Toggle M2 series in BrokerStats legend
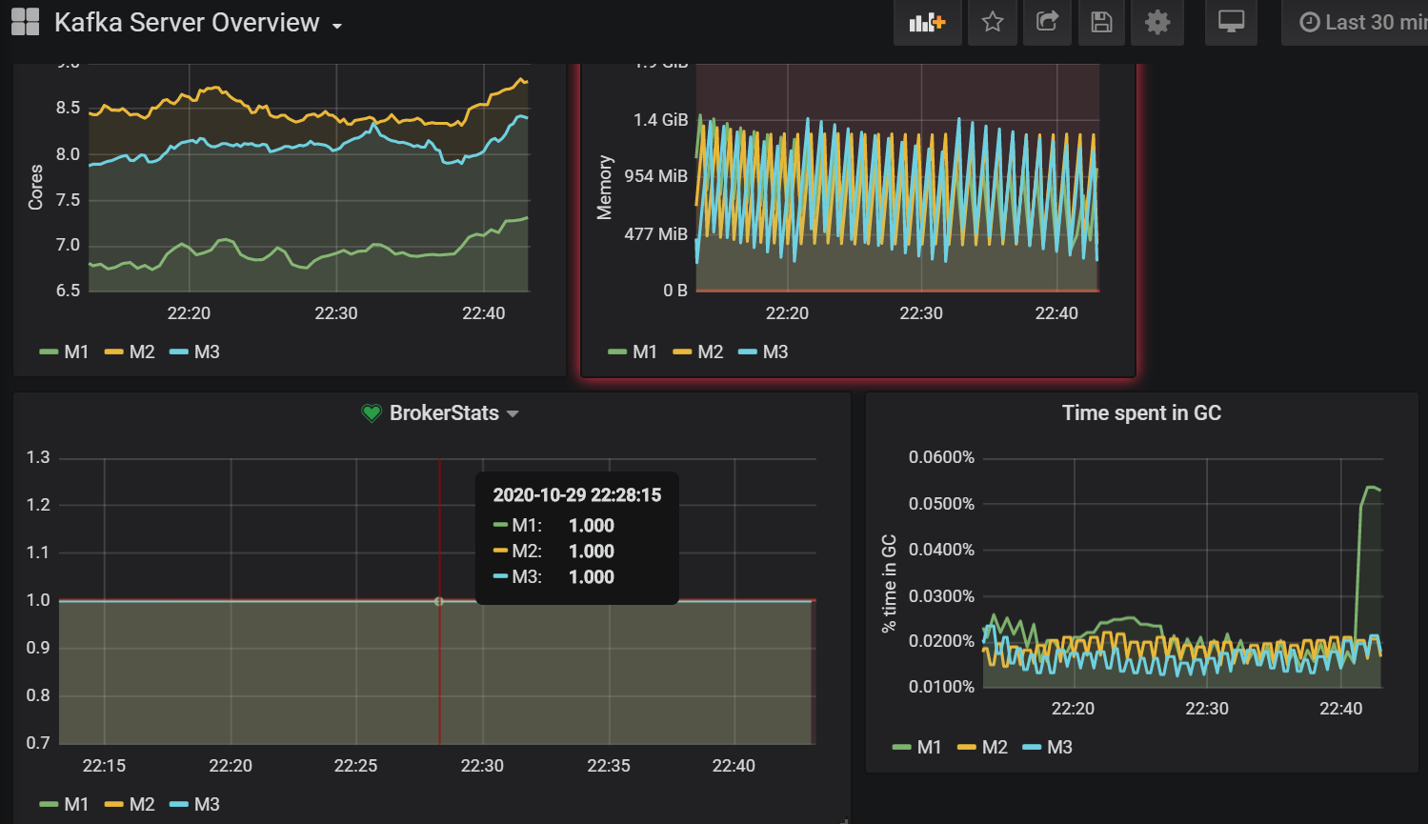This screenshot has width=1428, height=824. [x=141, y=805]
